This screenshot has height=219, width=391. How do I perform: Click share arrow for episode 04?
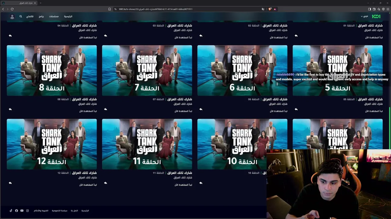point(10,36)
